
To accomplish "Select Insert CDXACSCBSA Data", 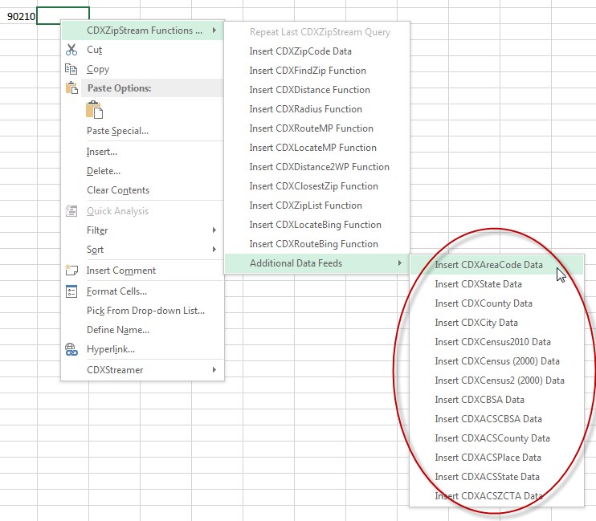I will (x=496, y=419).
